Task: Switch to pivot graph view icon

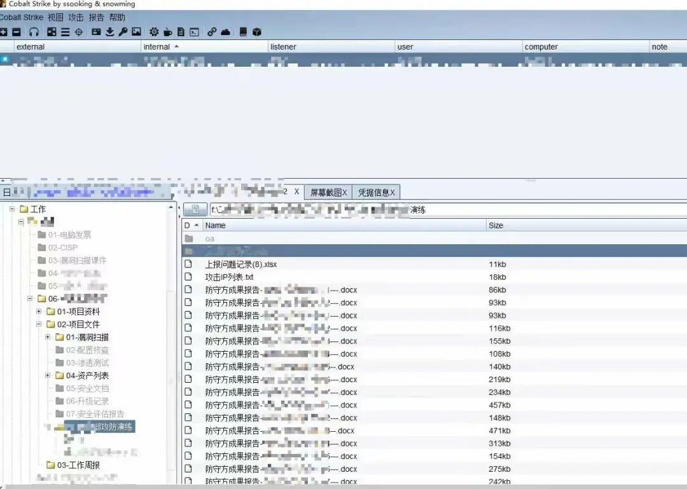Action: tap(52, 32)
